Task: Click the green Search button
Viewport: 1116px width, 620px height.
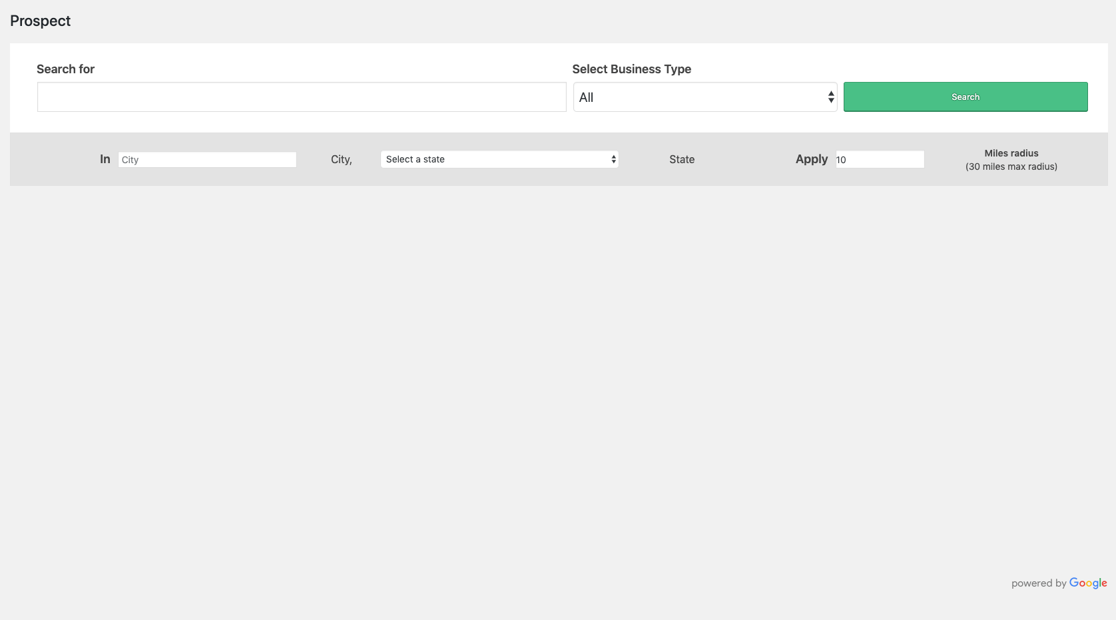Action: [966, 97]
